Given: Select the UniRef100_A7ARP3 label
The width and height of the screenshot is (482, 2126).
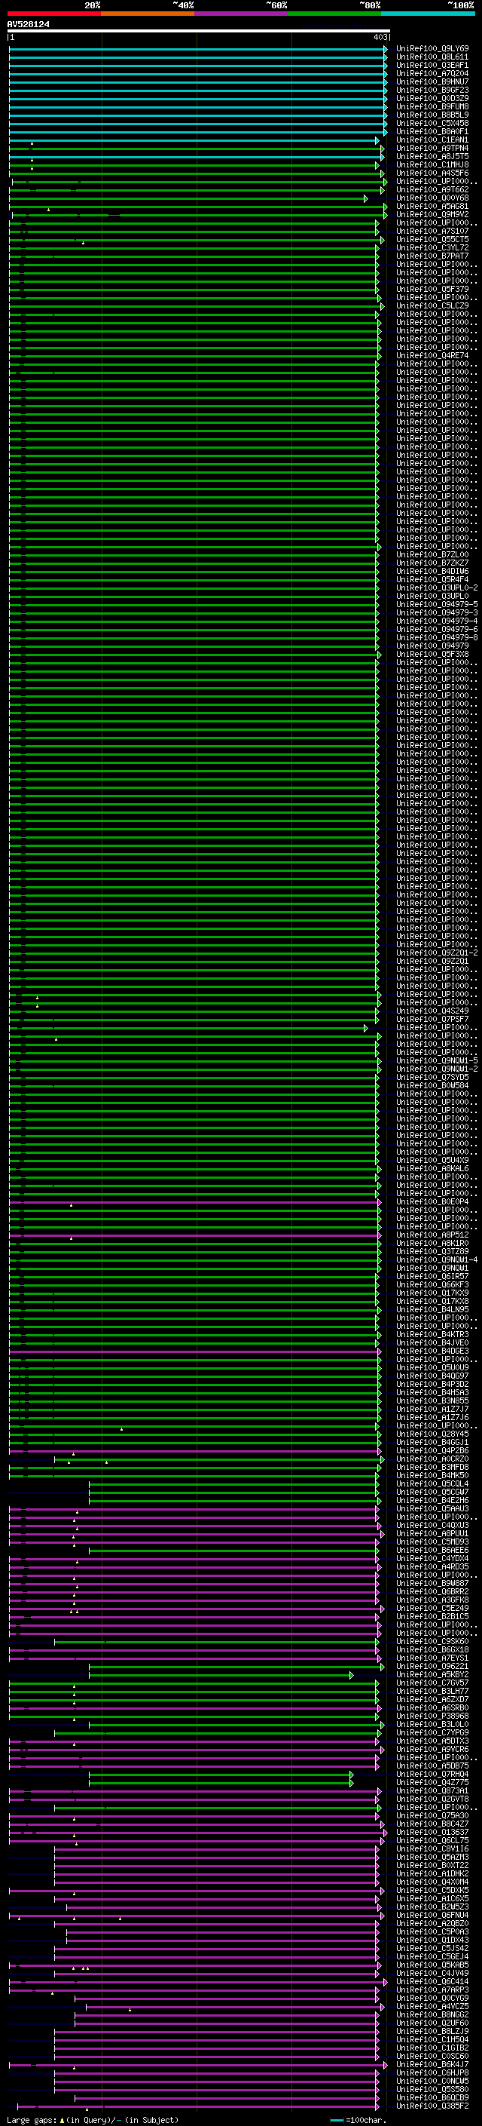Looking at the screenshot, I should point(432,1989).
